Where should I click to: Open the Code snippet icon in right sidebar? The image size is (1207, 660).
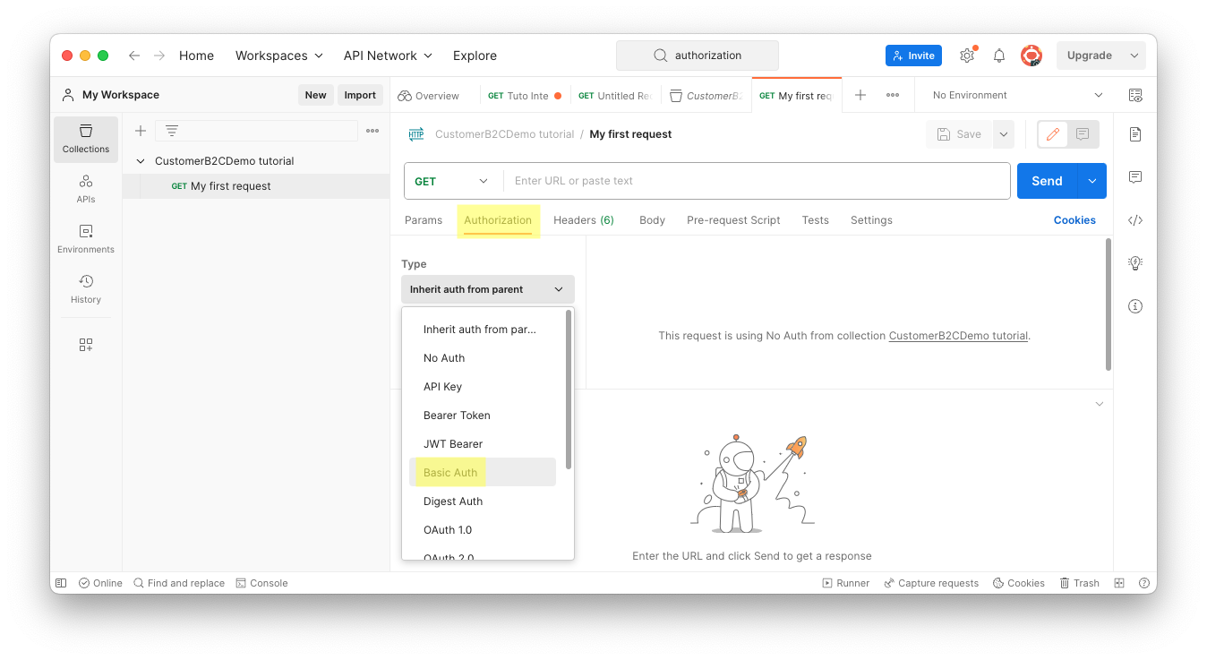(x=1135, y=220)
